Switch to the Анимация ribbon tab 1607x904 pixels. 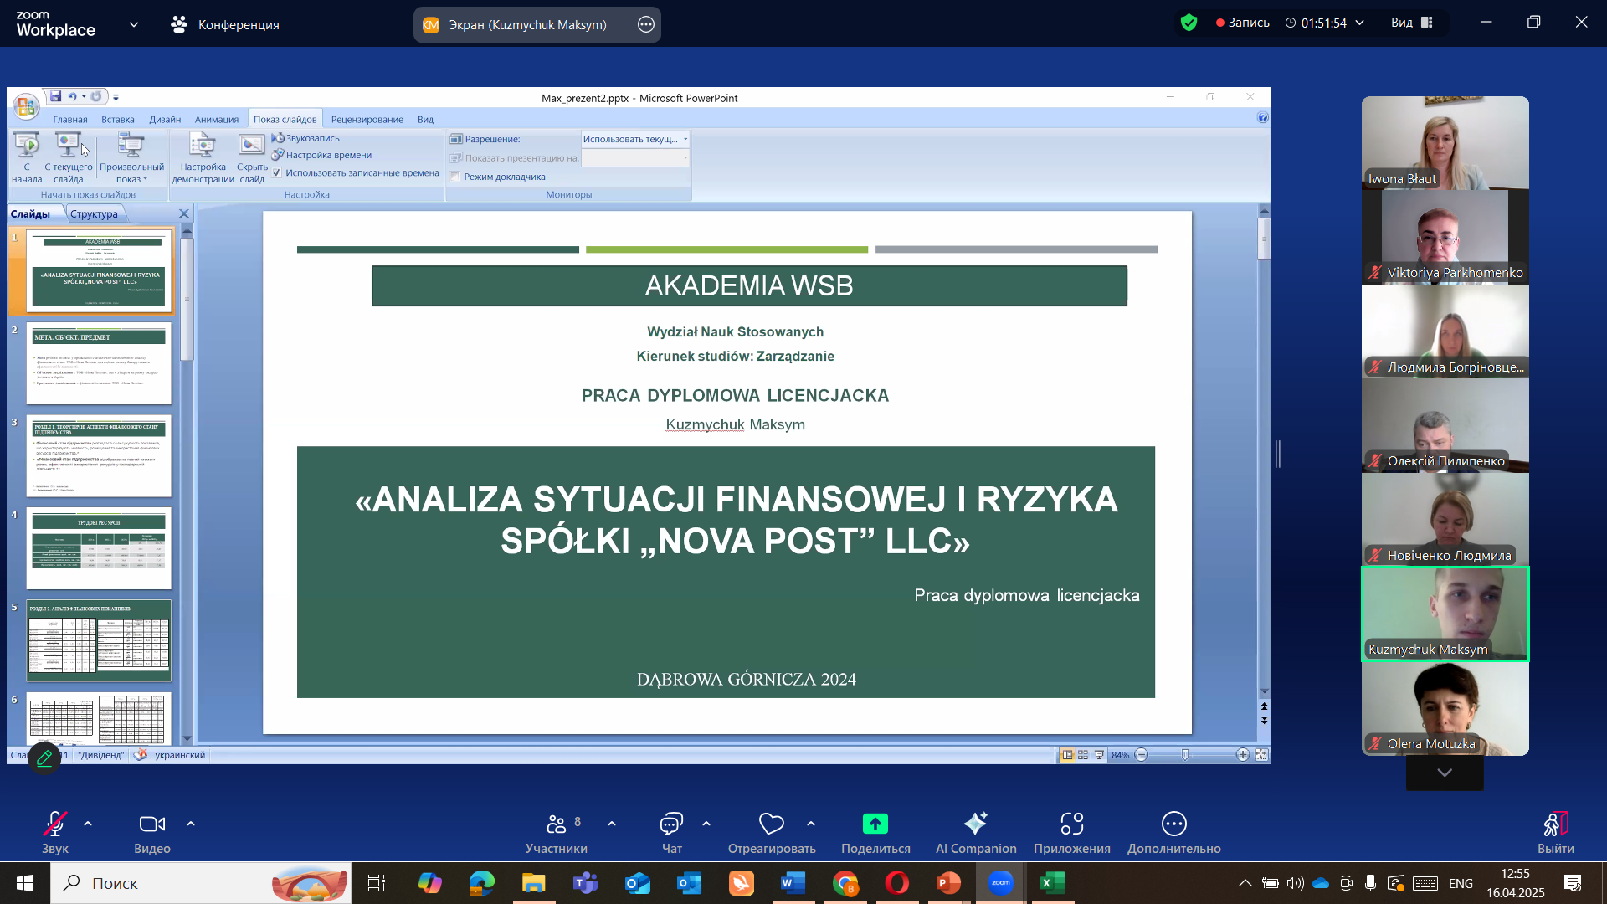[216, 120]
